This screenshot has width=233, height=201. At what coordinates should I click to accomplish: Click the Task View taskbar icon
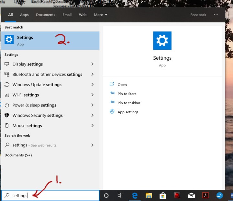120,196
